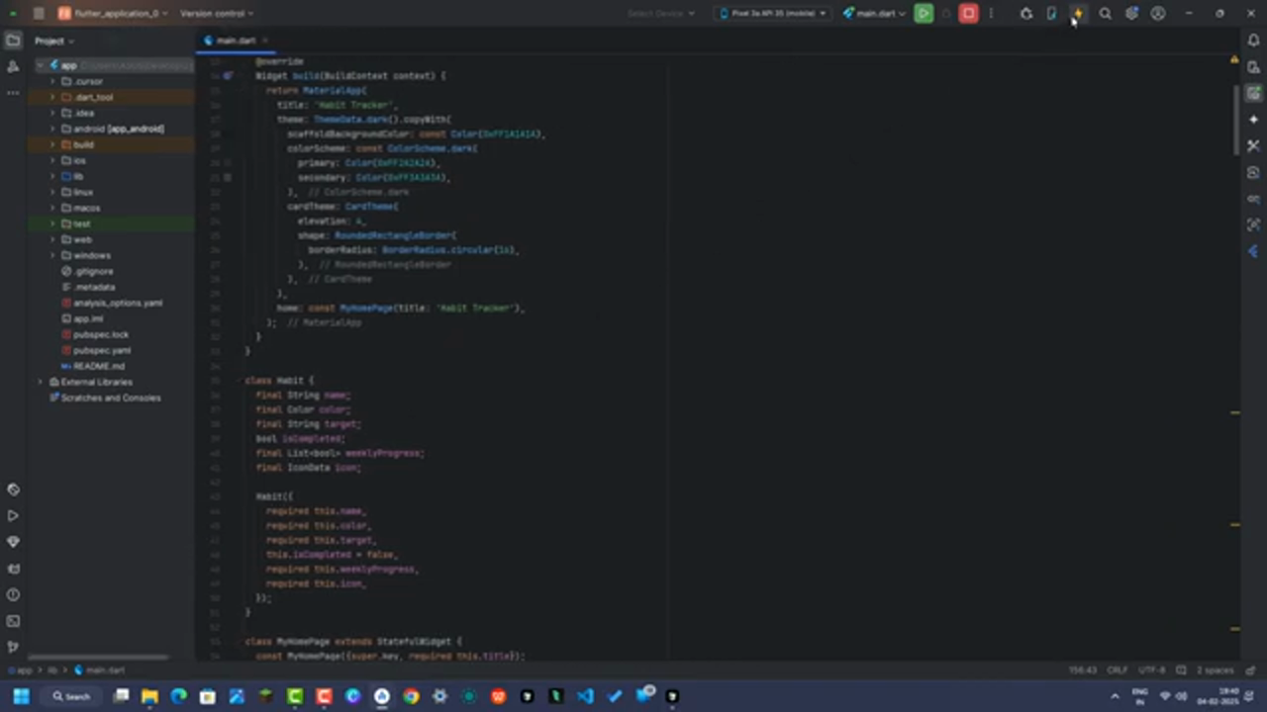Stop the running app with red square

click(968, 14)
